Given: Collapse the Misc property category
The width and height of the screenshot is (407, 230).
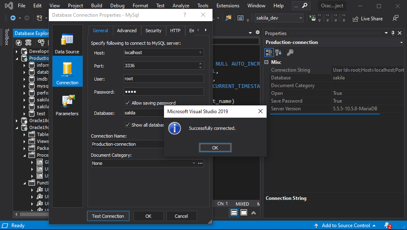Looking at the screenshot, I should [266, 62].
